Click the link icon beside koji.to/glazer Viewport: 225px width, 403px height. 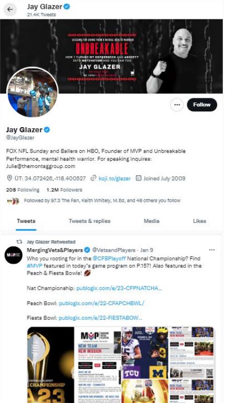click(93, 178)
